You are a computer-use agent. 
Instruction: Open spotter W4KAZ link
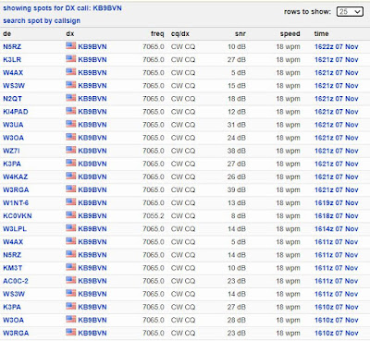16,177
